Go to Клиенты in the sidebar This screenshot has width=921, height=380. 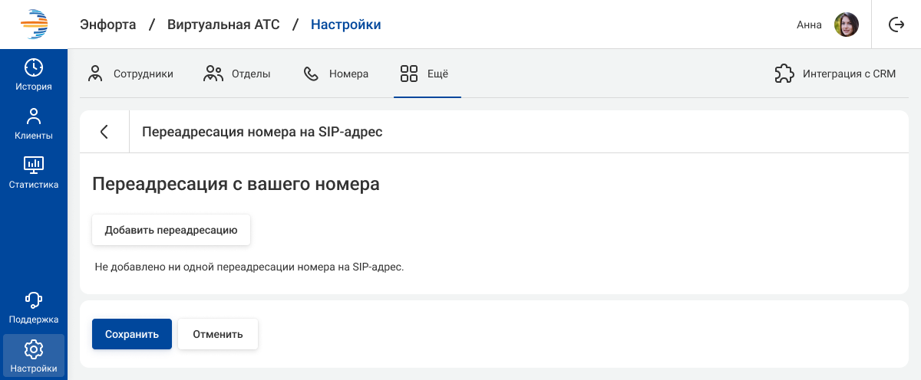tap(34, 124)
